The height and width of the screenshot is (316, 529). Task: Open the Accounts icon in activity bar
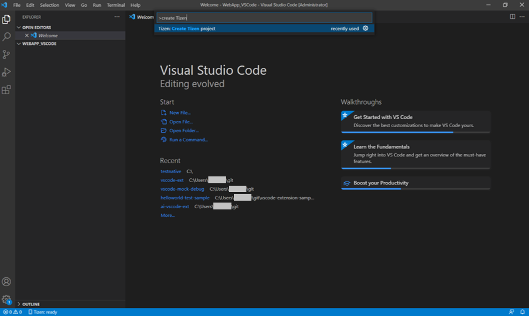point(7,282)
